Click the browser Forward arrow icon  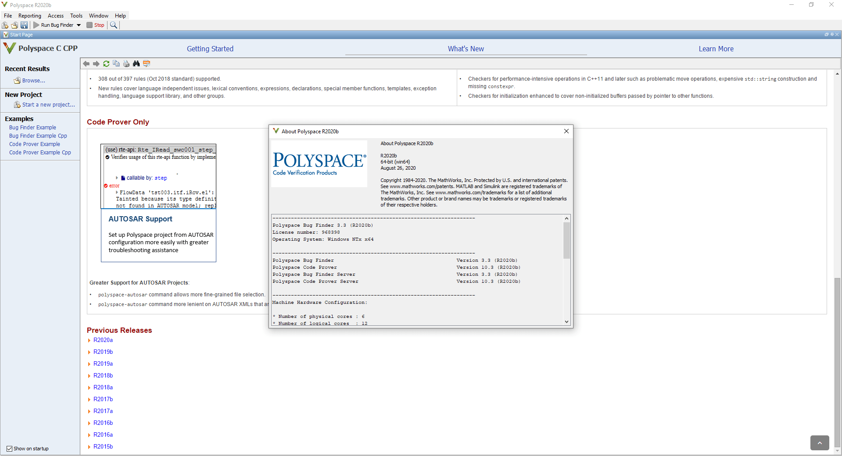tap(96, 64)
